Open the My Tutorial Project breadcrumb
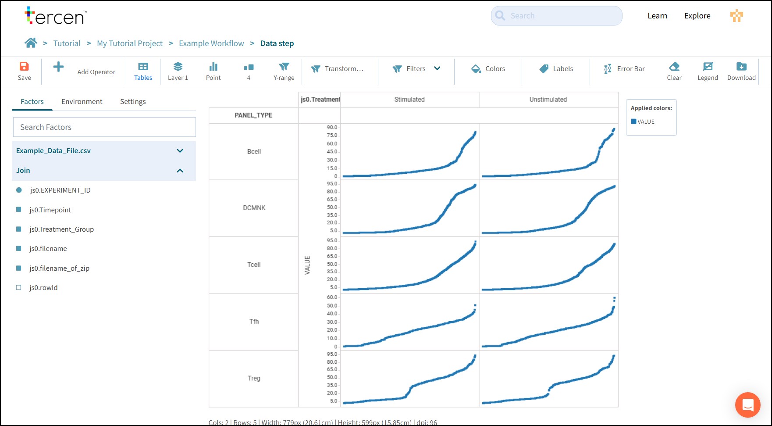The image size is (772, 426). pyautogui.click(x=130, y=43)
